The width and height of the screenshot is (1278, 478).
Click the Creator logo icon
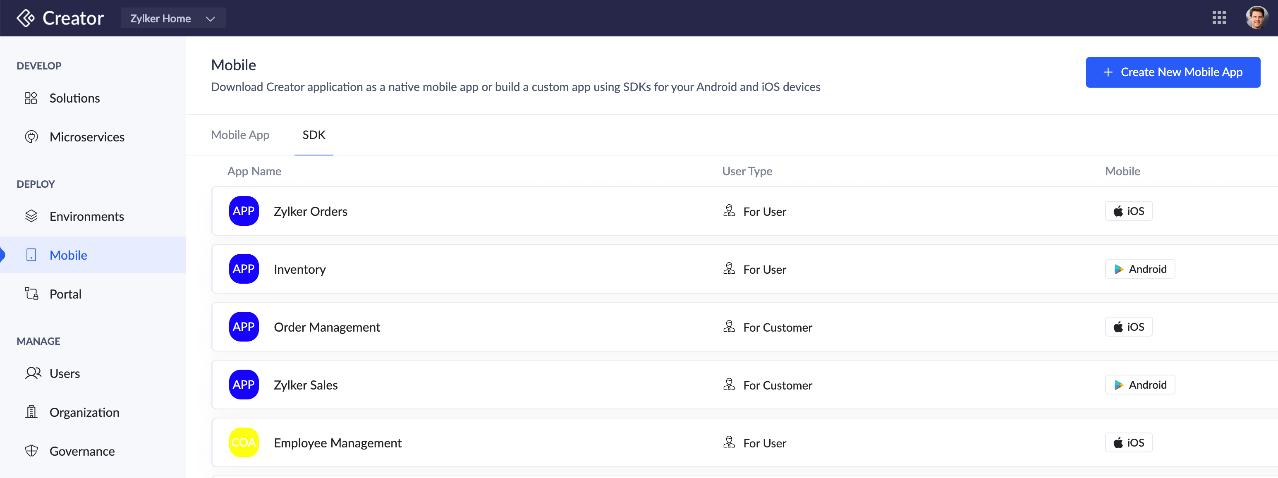click(x=25, y=18)
